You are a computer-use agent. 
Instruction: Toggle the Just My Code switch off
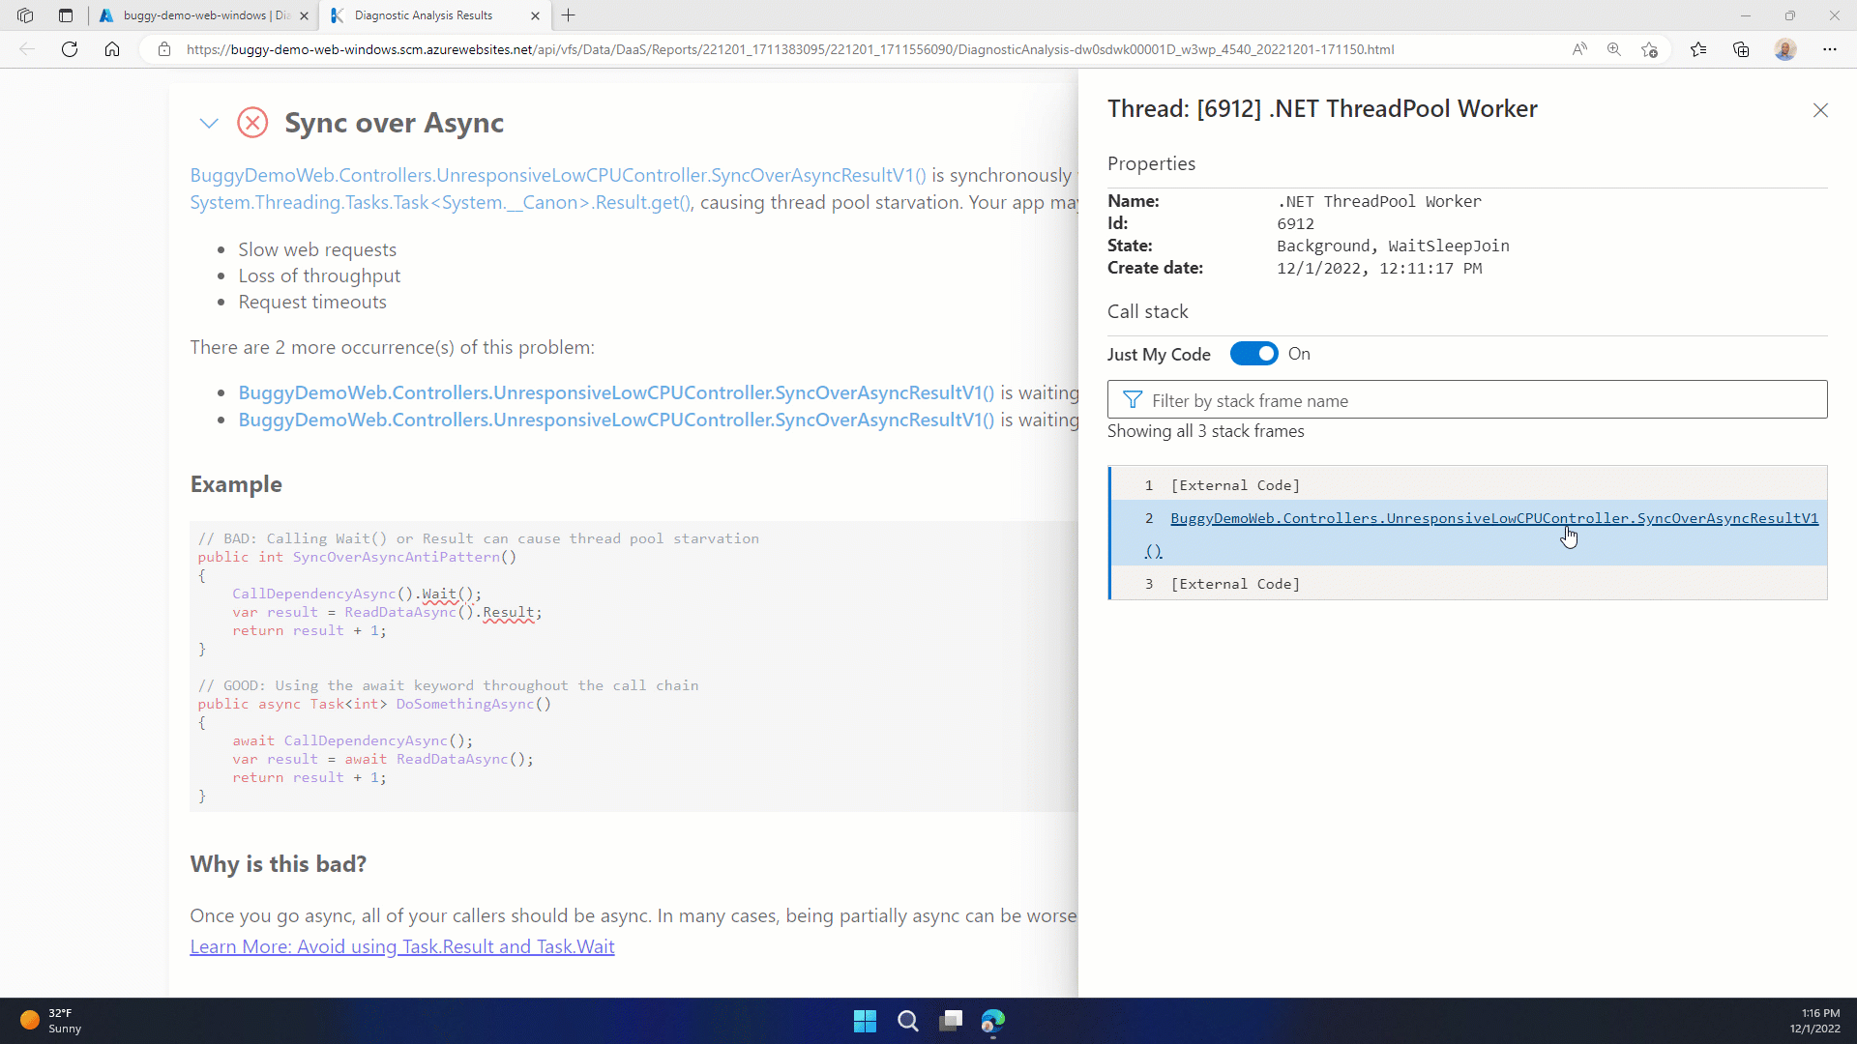(1253, 354)
